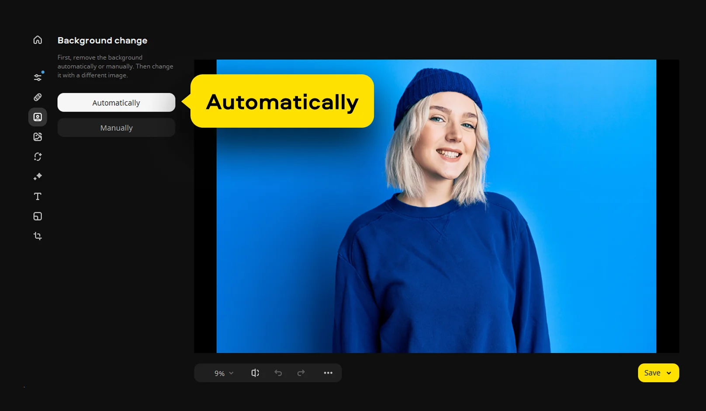The image size is (706, 411).
Task: Click Automatically background removal button
Action: pos(116,103)
